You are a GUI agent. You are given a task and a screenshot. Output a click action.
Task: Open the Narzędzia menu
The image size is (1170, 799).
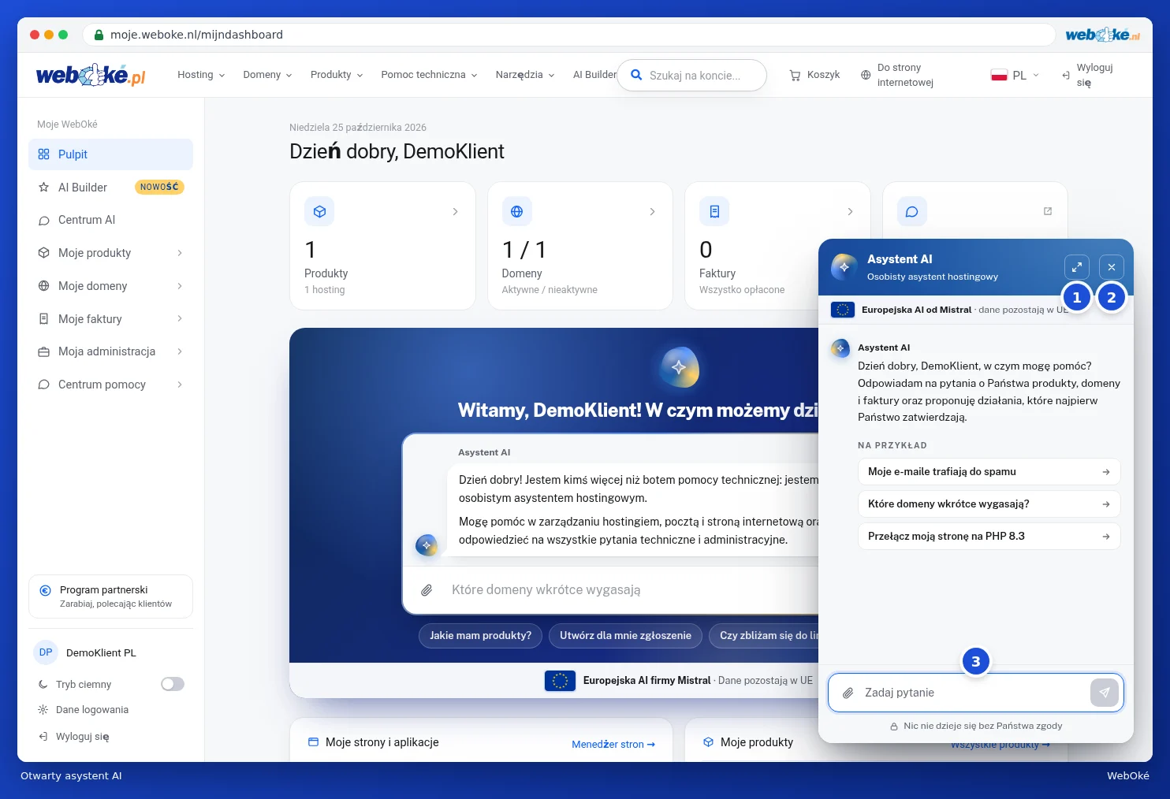click(x=525, y=75)
